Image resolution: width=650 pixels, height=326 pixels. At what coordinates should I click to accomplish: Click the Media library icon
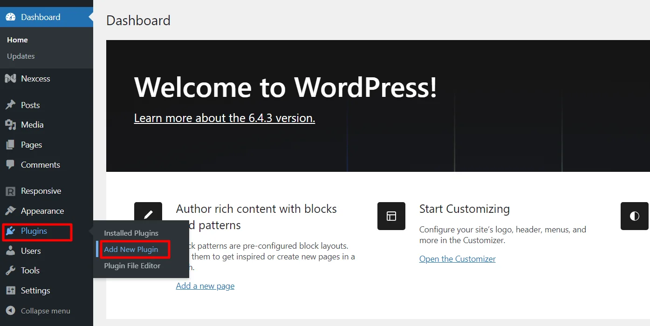click(10, 125)
